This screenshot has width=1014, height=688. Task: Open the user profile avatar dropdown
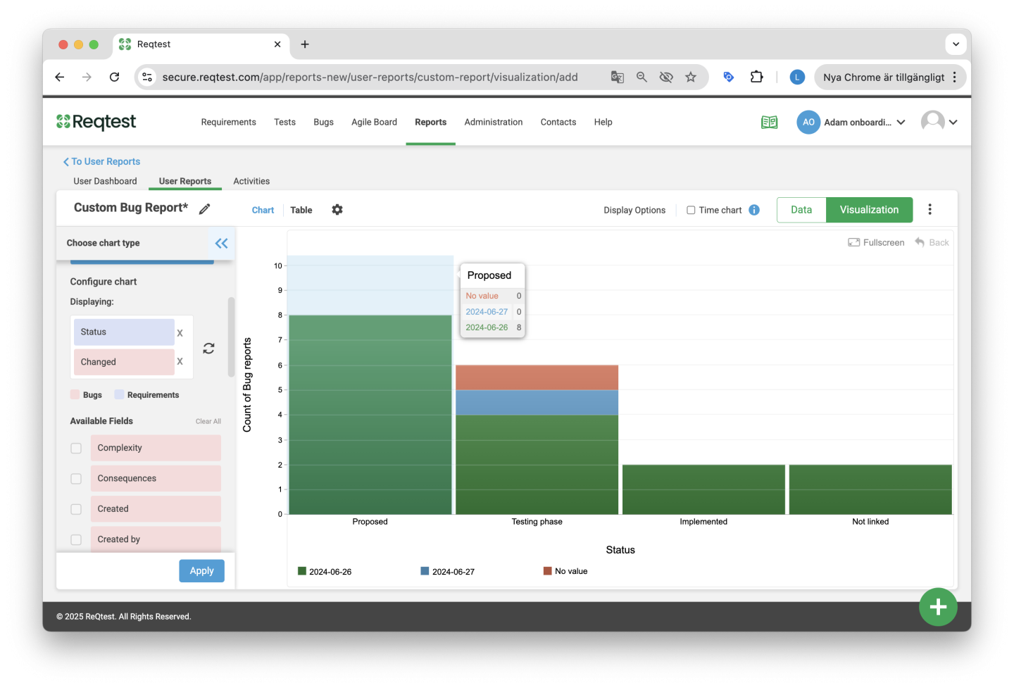point(939,123)
